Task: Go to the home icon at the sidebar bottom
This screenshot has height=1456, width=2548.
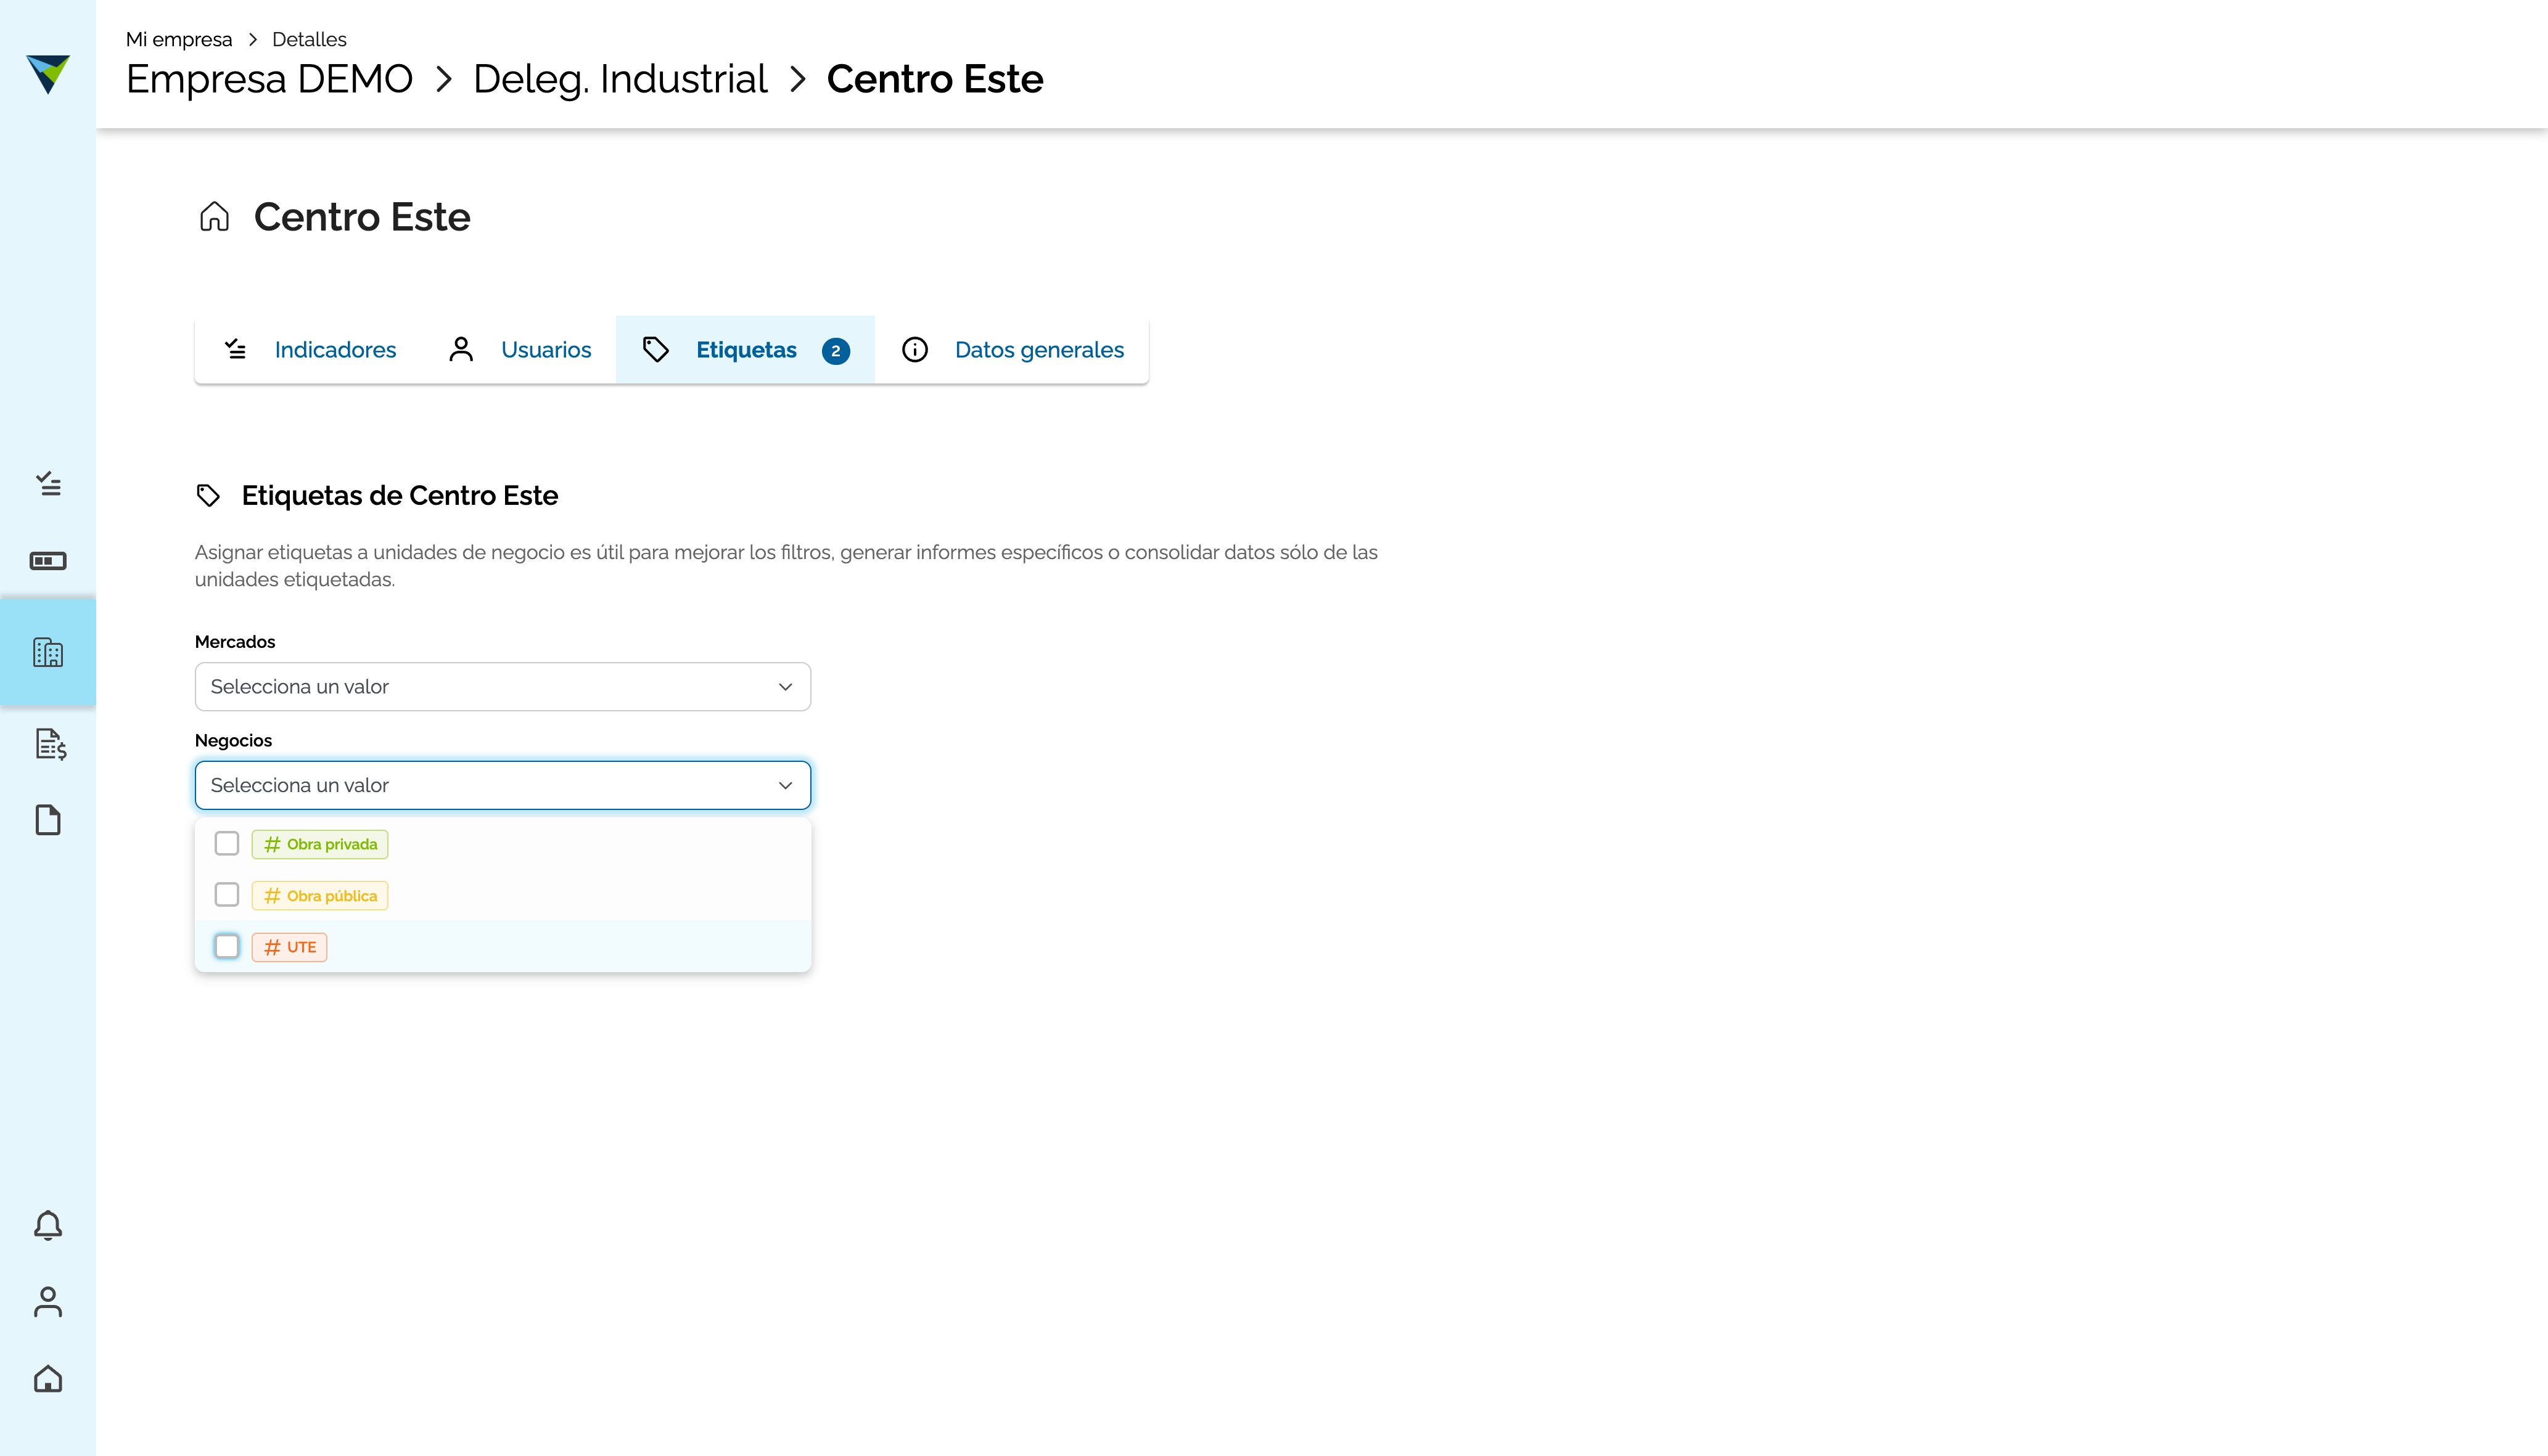Action: click(48, 1379)
